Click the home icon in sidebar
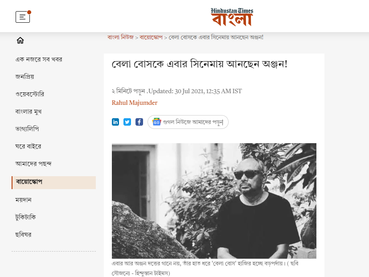This screenshot has width=369, height=277. (20, 41)
